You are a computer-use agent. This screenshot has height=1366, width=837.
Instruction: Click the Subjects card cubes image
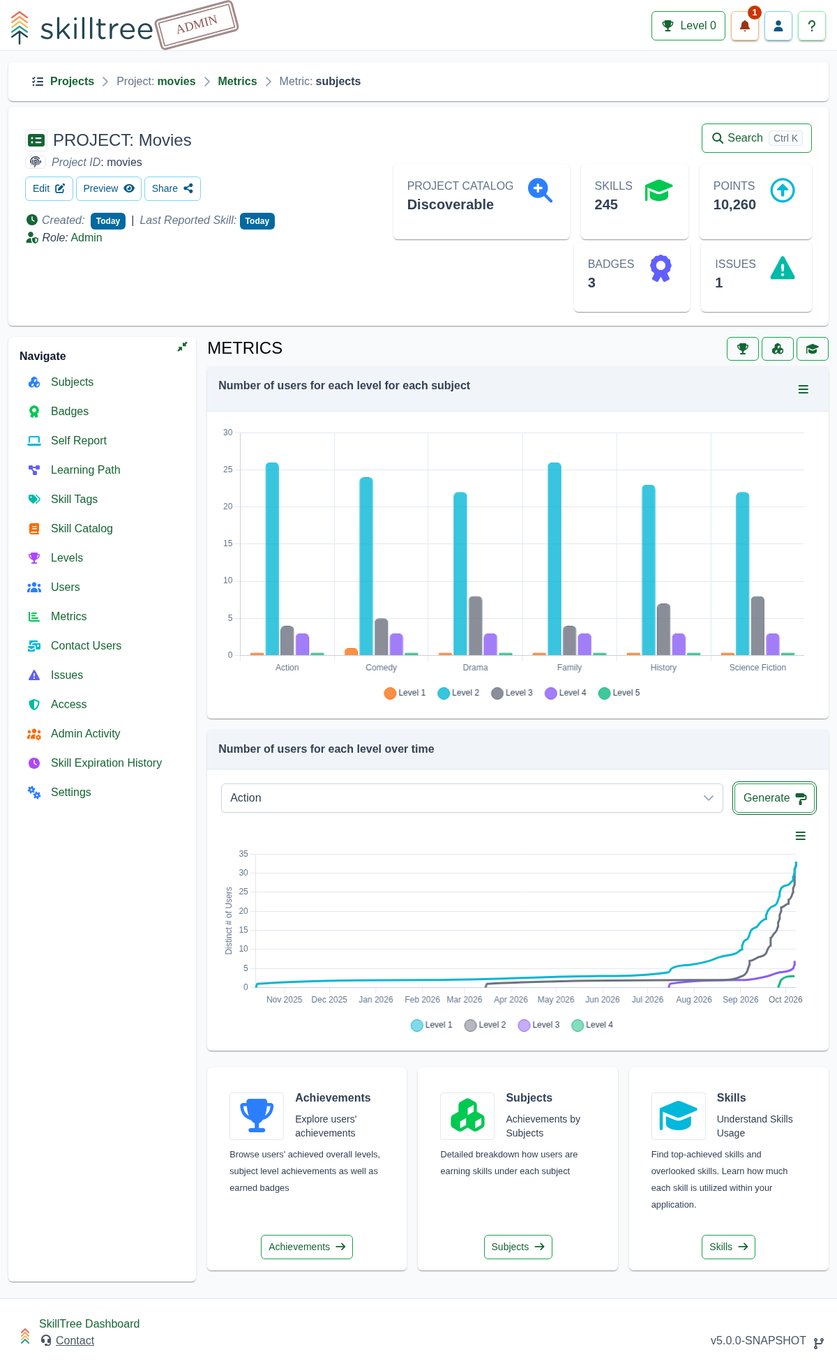coord(467,1116)
